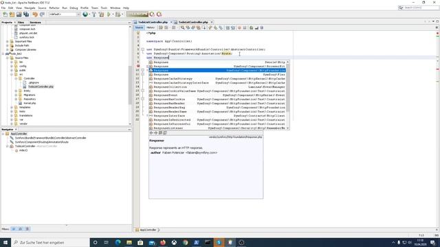Viewport: 440px width, 247px height.
Task: Switch to History view button
Action: (151, 27)
